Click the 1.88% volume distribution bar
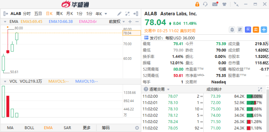 (x=255, y=109)
